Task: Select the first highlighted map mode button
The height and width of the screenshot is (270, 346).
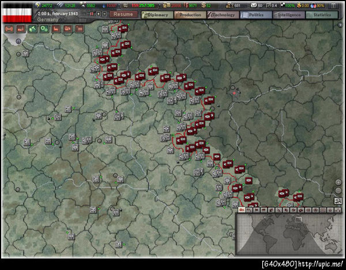Action: point(242,210)
